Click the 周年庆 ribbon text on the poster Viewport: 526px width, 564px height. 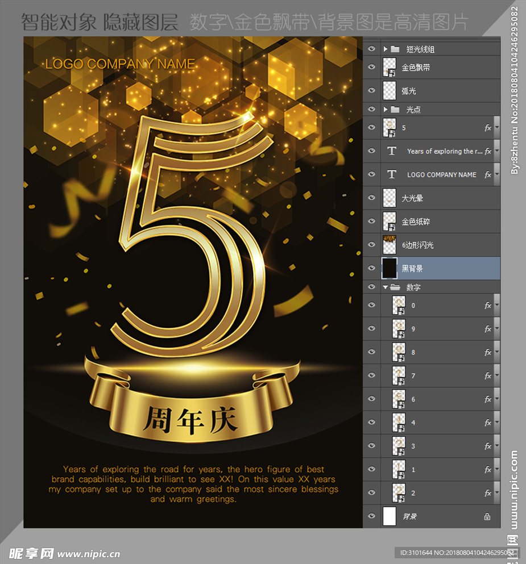point(190,420)
